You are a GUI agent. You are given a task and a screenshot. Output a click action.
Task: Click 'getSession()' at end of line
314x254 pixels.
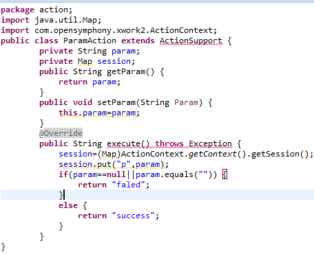(280, 154)
